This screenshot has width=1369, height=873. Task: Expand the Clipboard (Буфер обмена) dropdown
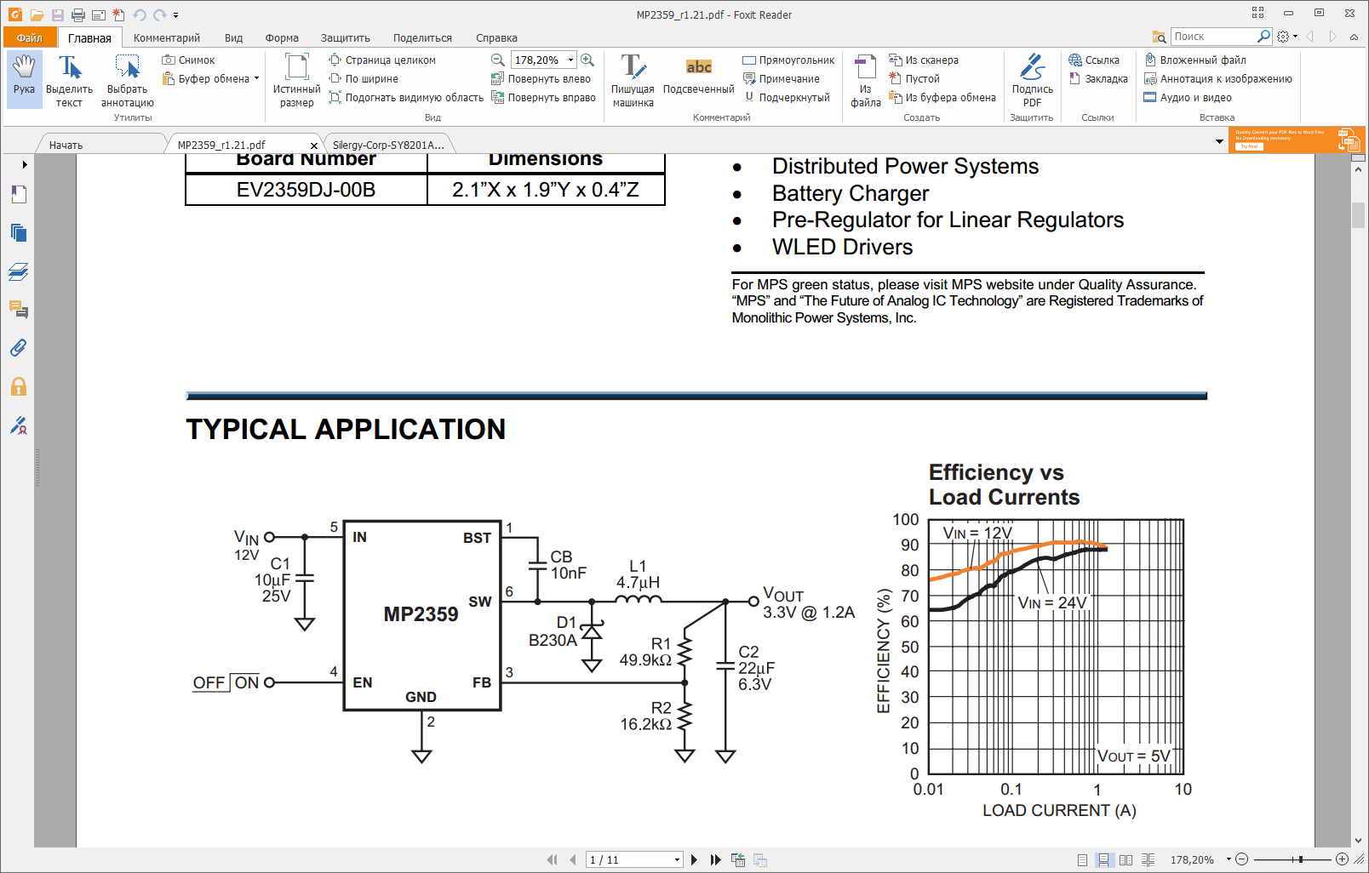[x=256, y=79]
